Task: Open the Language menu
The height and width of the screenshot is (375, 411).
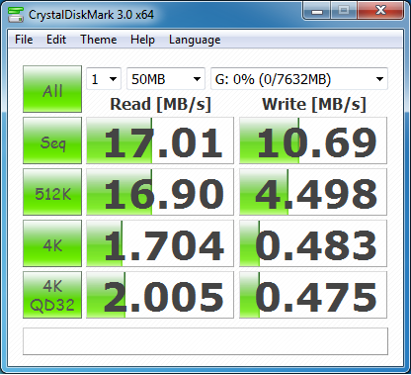Action: [x=195, y=40]
